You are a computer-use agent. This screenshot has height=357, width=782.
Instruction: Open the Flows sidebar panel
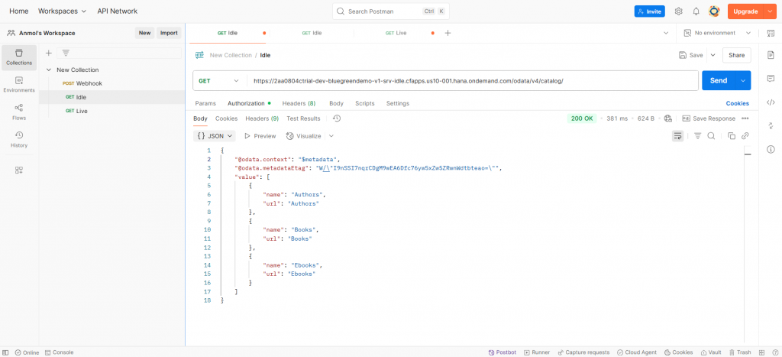pyautogui.click(x=19, y=112)
